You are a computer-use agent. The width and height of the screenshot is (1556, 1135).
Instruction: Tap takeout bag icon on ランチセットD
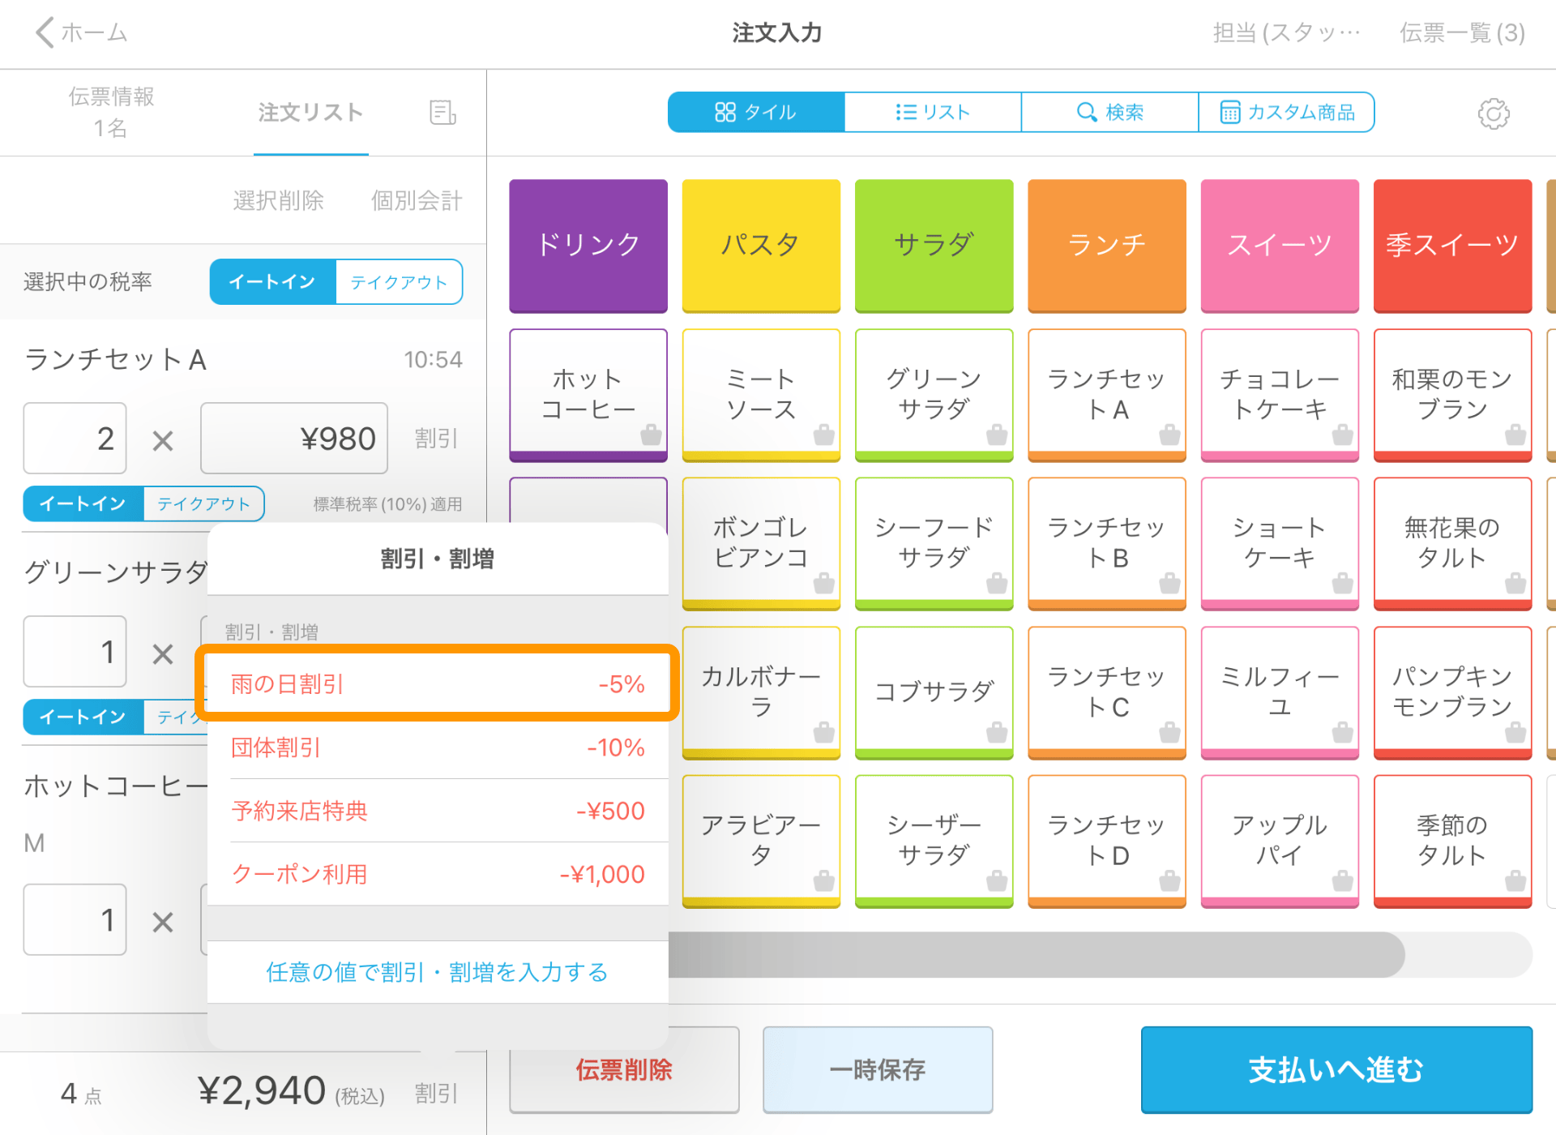[x=1169, y=881]
